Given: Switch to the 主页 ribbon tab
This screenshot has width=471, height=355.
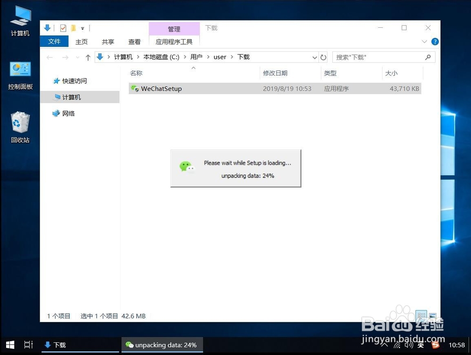Looking at the screenshot, I should [x=81, y=42].
